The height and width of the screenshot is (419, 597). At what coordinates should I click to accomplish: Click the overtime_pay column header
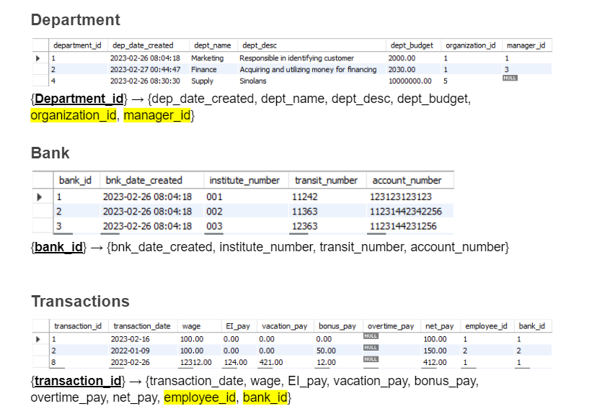tap(389, 325)
